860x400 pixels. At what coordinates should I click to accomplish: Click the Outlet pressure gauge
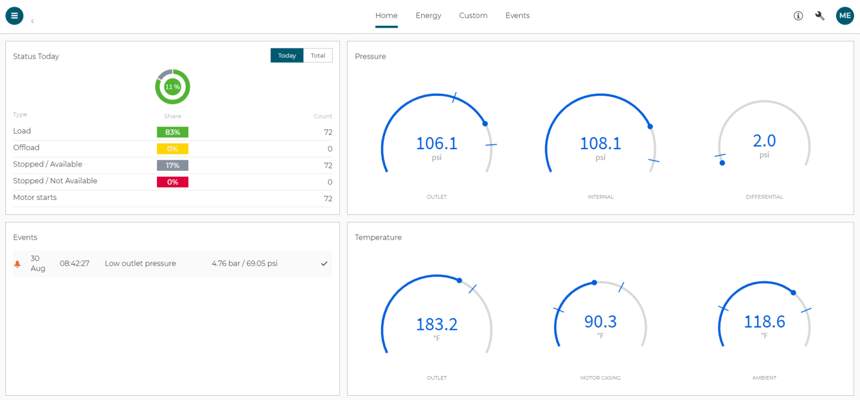436,144
